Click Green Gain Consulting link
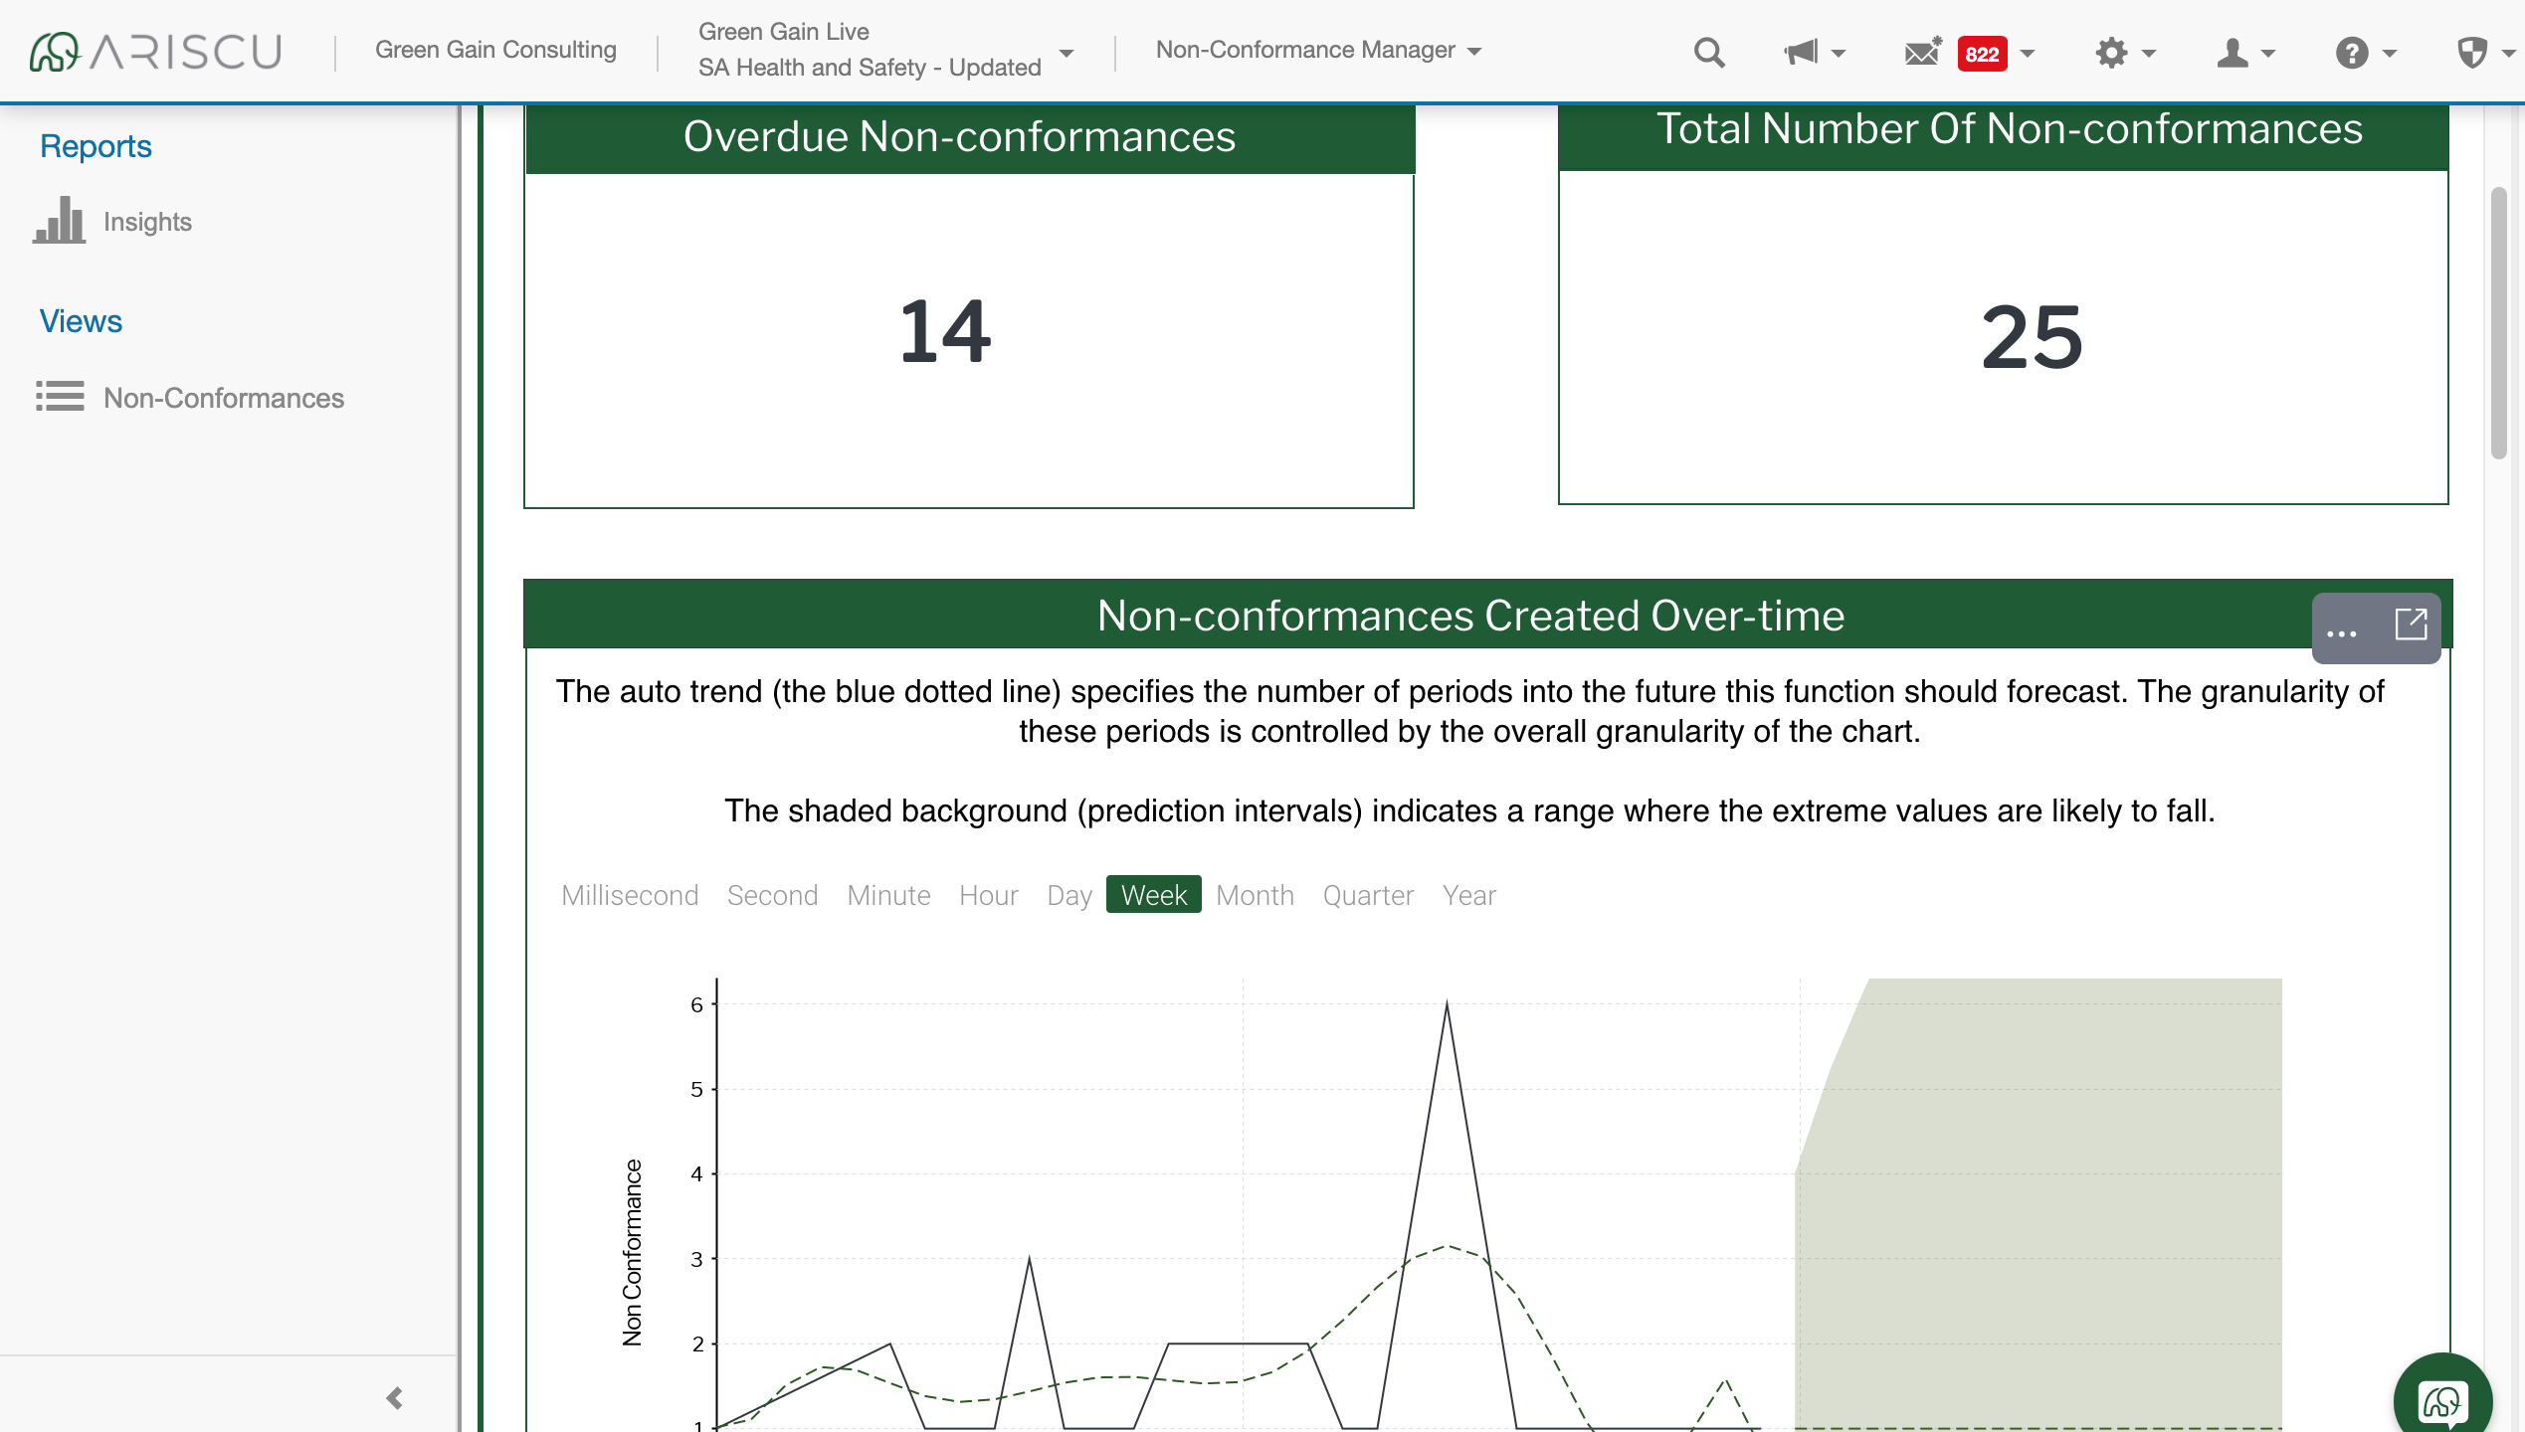 (495, 50)
